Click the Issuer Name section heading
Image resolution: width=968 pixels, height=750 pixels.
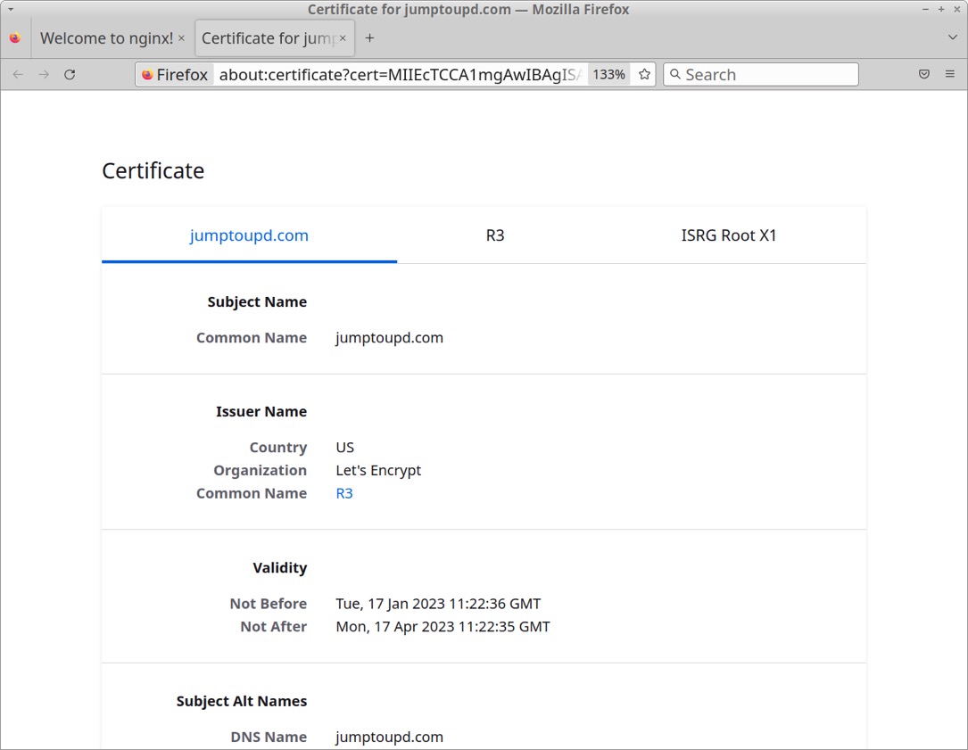pyautogui.click(x=261, y=412)
